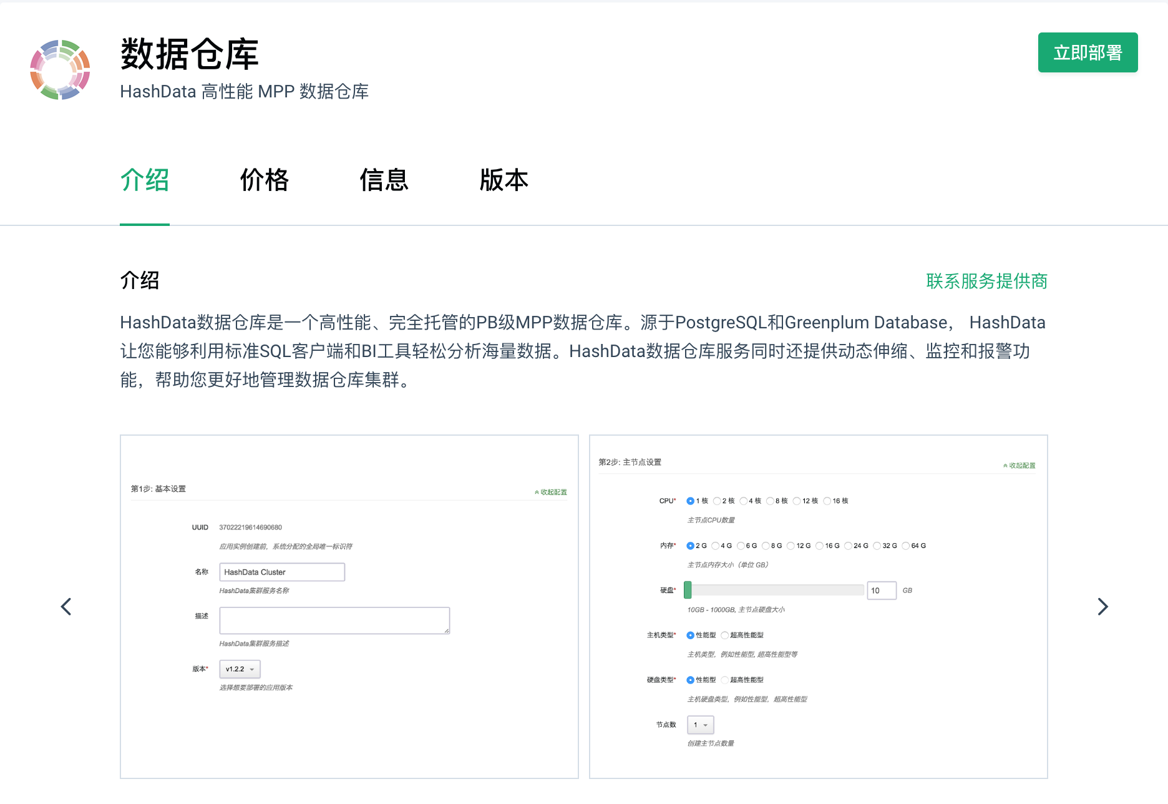Click the UUID value 37022219614690680
Image resolution: width=1168 pixels, height=804 pixels.
[251, 527]
